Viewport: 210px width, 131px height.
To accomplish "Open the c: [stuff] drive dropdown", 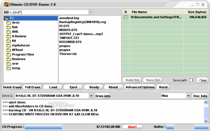I will tap(91, 12).
